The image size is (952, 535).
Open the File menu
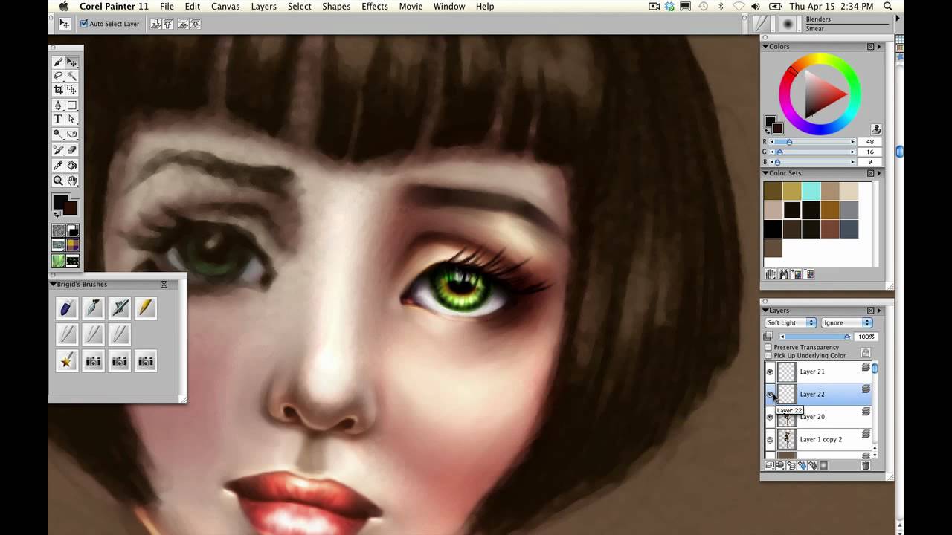point(167,7)
